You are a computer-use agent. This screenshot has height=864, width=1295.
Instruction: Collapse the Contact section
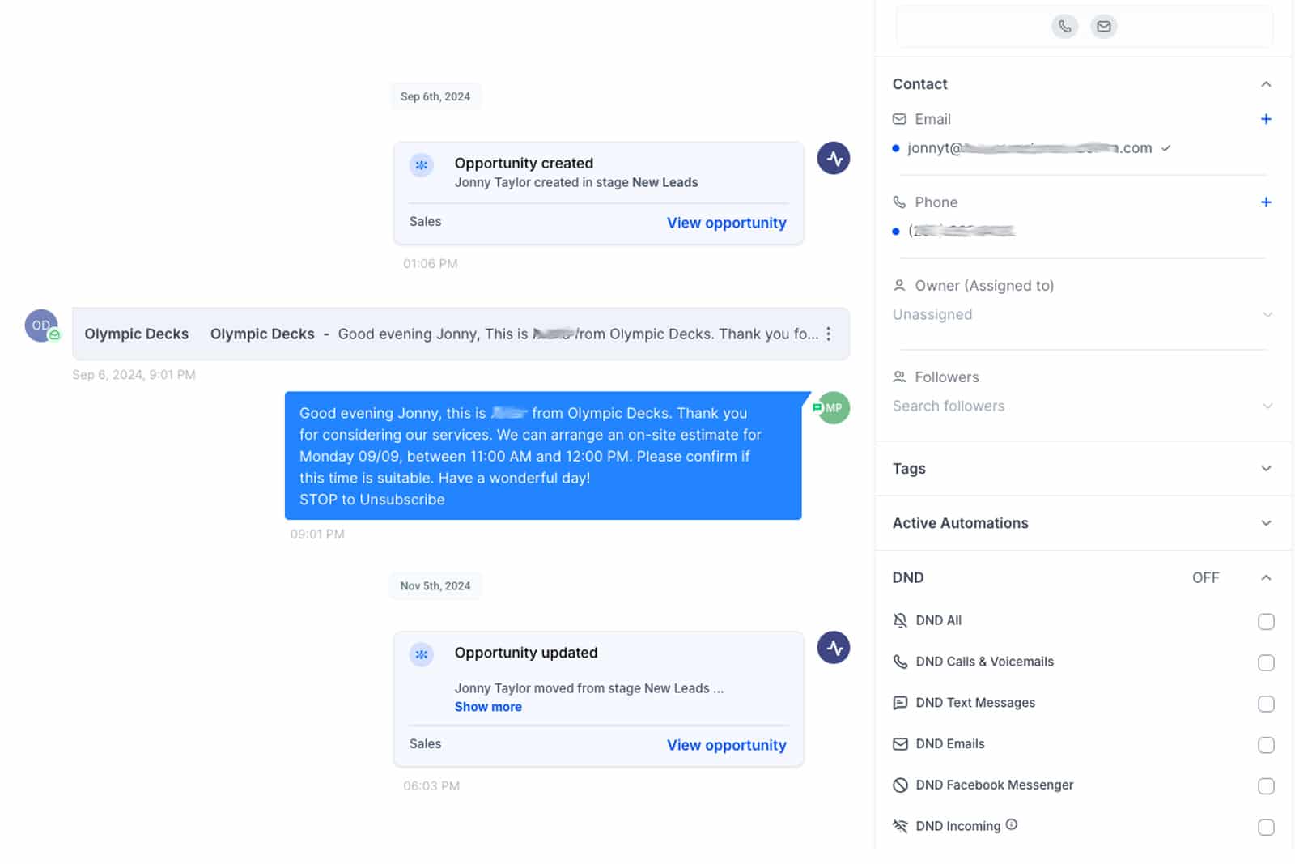tap(1266, 84)
